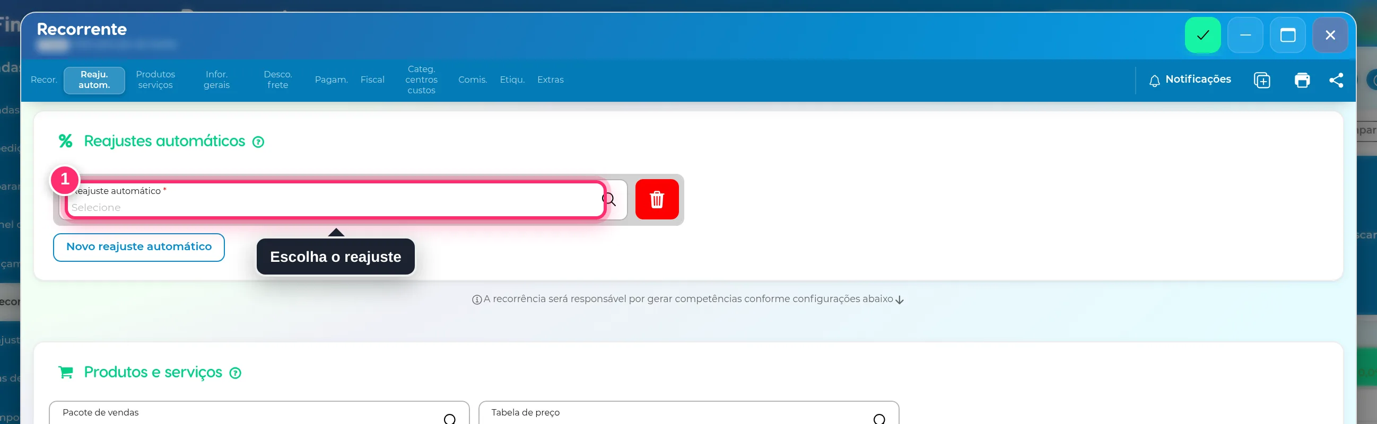The image size is (1377, 424).
Task: Open the Produtos serviços tab
Action: click(155, 79)
